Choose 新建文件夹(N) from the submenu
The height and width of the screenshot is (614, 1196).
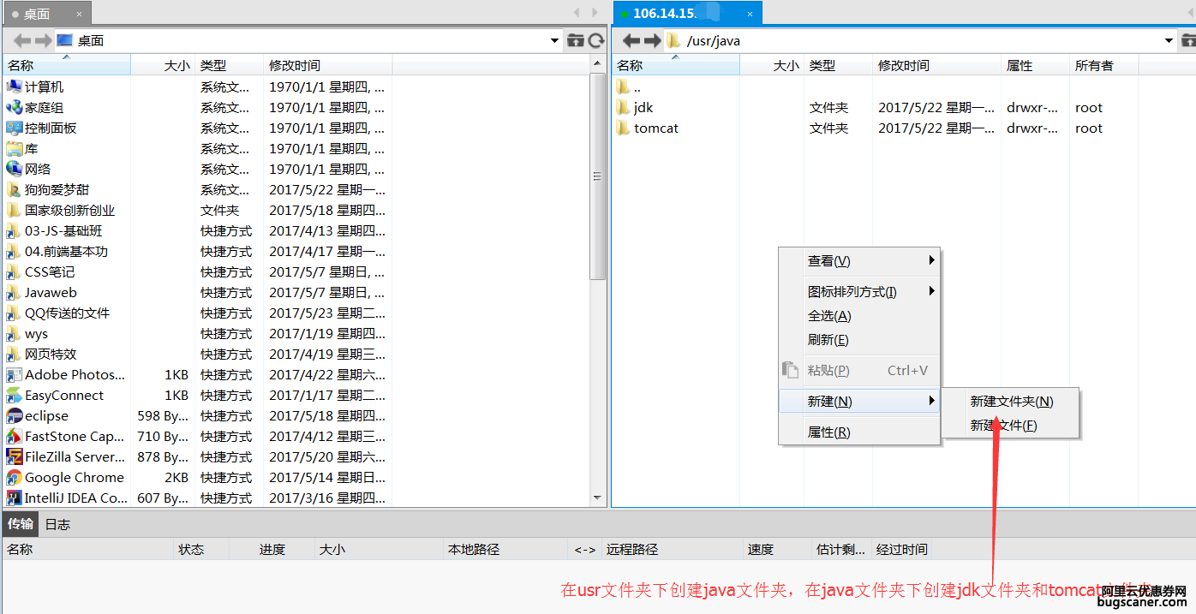coord(1011,402)
